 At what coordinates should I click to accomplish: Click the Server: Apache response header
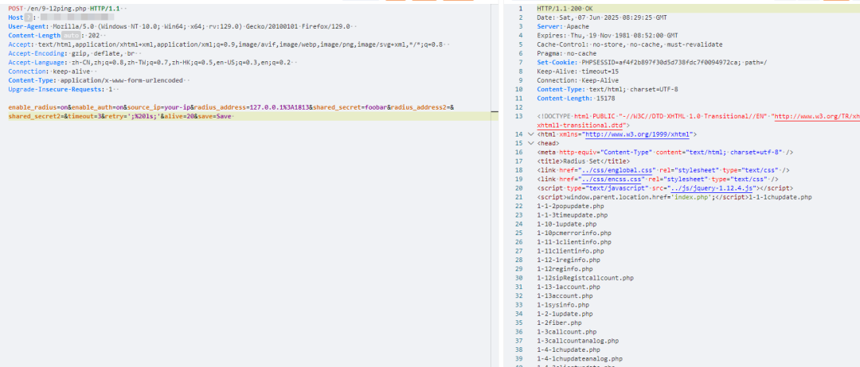564,27
